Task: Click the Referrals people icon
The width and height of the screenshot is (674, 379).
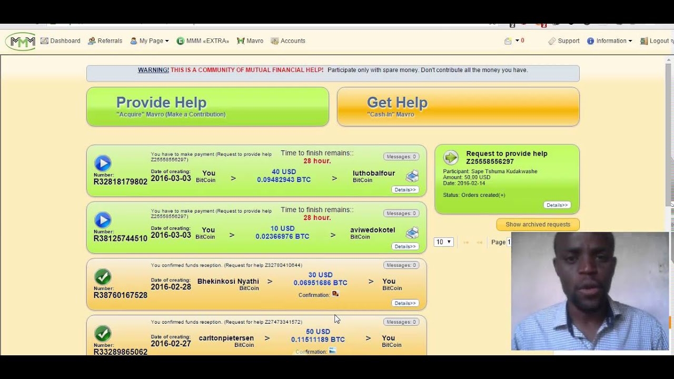Action: (92, 41)
